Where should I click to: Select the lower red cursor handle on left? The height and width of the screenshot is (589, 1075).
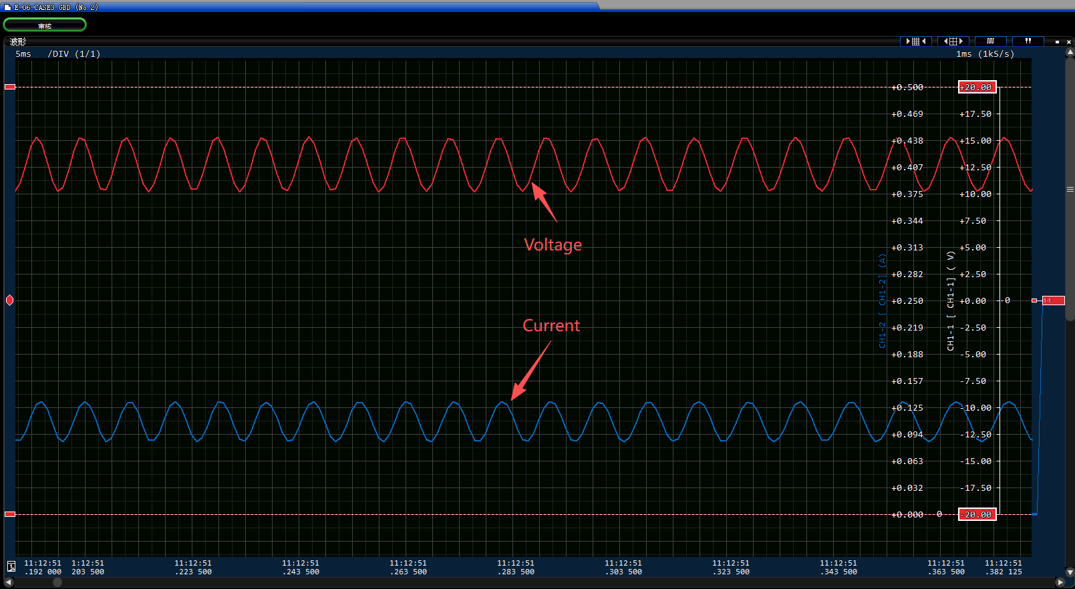[10, 514]
